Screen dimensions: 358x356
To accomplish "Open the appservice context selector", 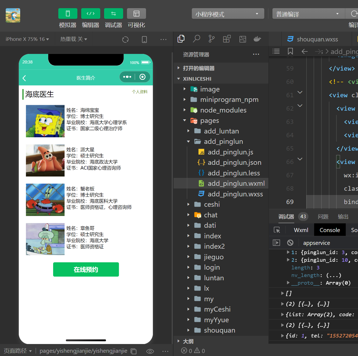I will point(317,243).
